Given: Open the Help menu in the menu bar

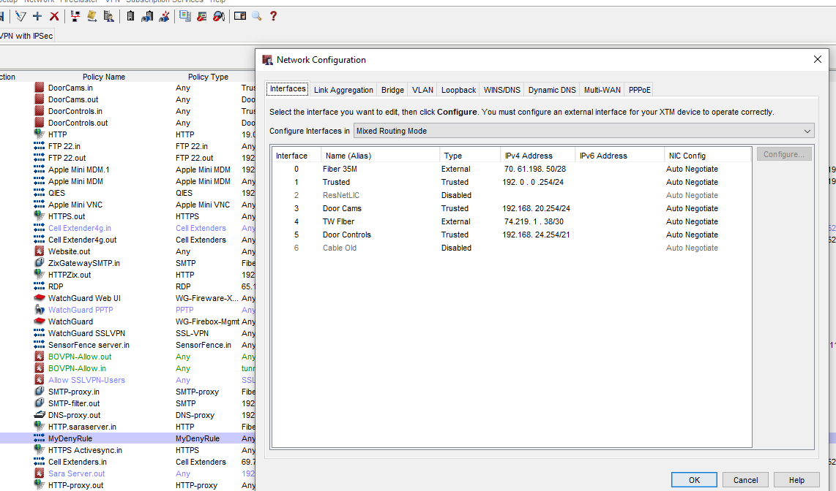Looking at the screenshot, I should pyautogui.click(x=217, y=1).
